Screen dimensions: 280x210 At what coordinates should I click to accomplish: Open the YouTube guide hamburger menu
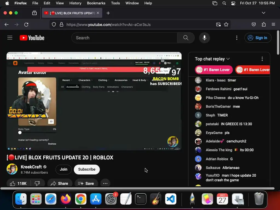[10, 38]
